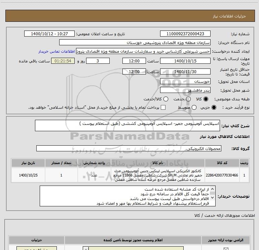Click the request creator name field
This screenshot has height=250, width=259.
(143, 51)
